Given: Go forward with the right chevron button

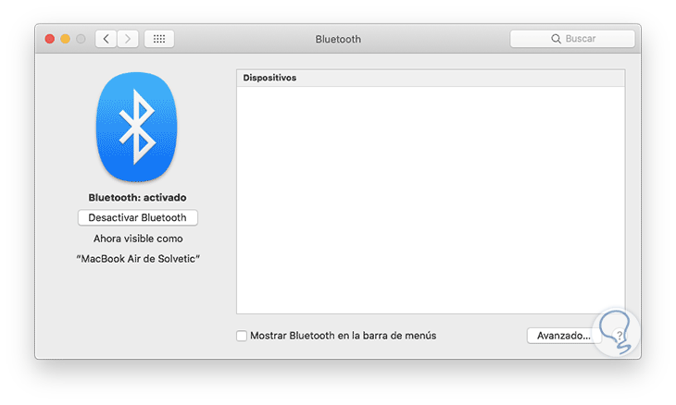Looking at the screenshot, I should tap(128, 39).
